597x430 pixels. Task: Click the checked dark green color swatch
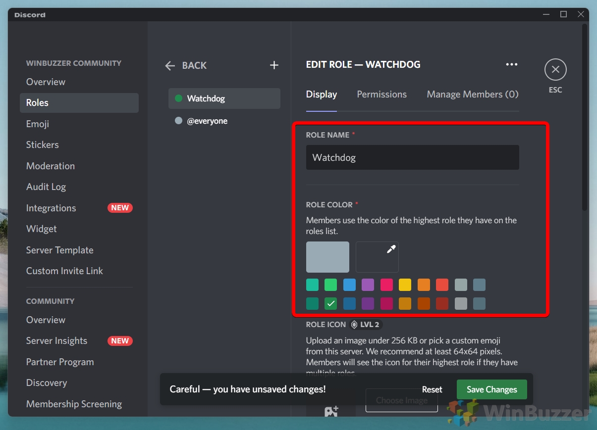tap(330, 303)
